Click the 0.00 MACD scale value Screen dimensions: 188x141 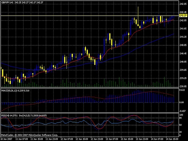pyautogui.click(x=182, y=103)
